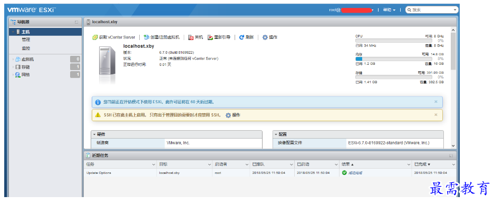Click the yellow warning icon in banner
The width and height of the screenshot is (494, 205).
98,115
